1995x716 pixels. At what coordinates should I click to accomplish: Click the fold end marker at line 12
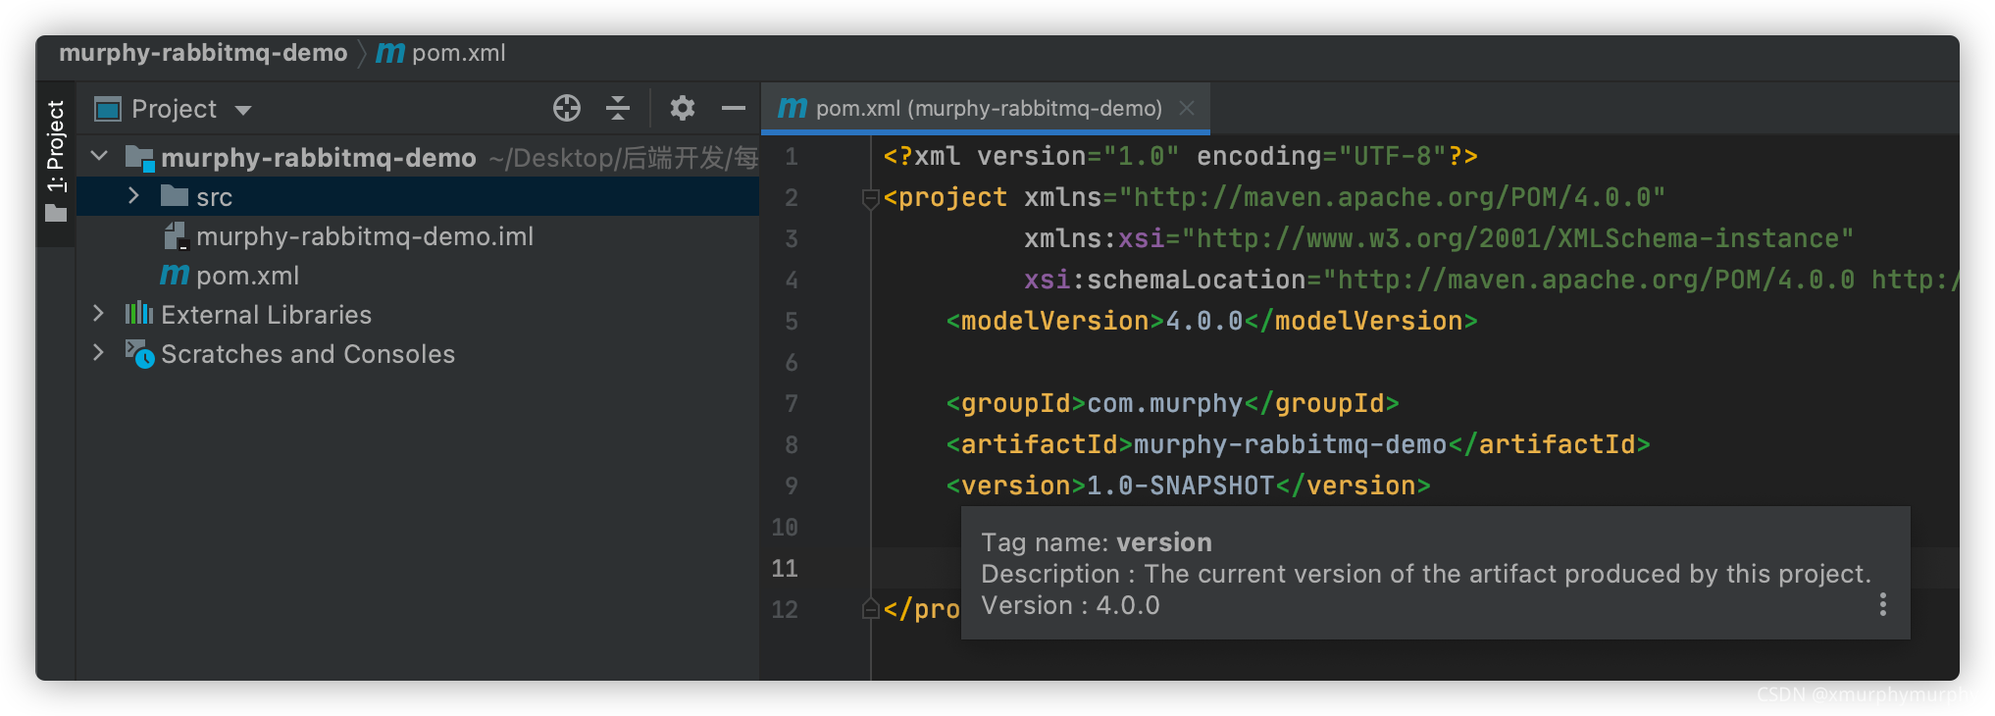870,609
